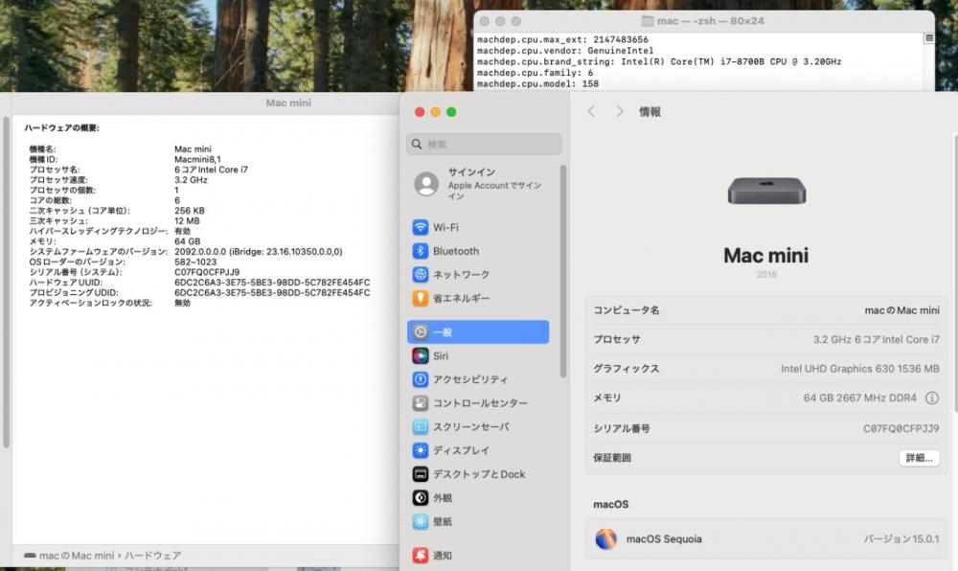Click the memory info circle icon
The height and width of the screenshot is (571, 958).
932,399
